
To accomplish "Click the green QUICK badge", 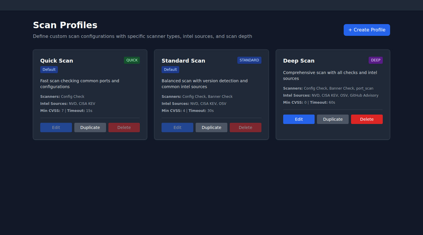I will 132,60.
